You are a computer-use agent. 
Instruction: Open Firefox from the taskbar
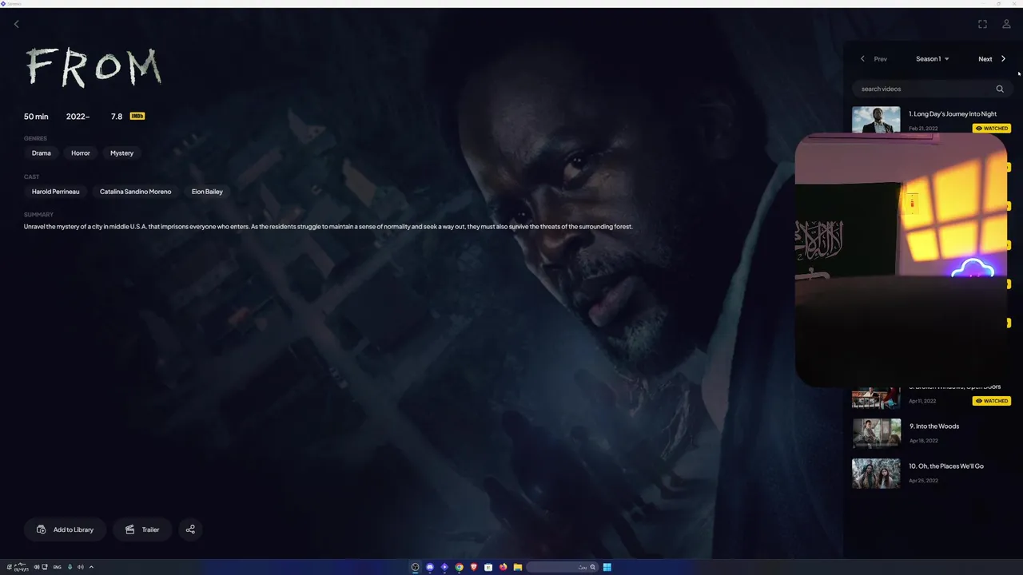click(x=503, y=567)
